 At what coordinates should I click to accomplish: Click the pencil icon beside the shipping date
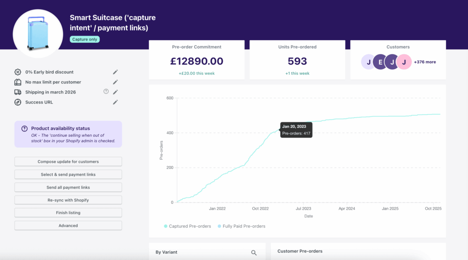(115, 92)
